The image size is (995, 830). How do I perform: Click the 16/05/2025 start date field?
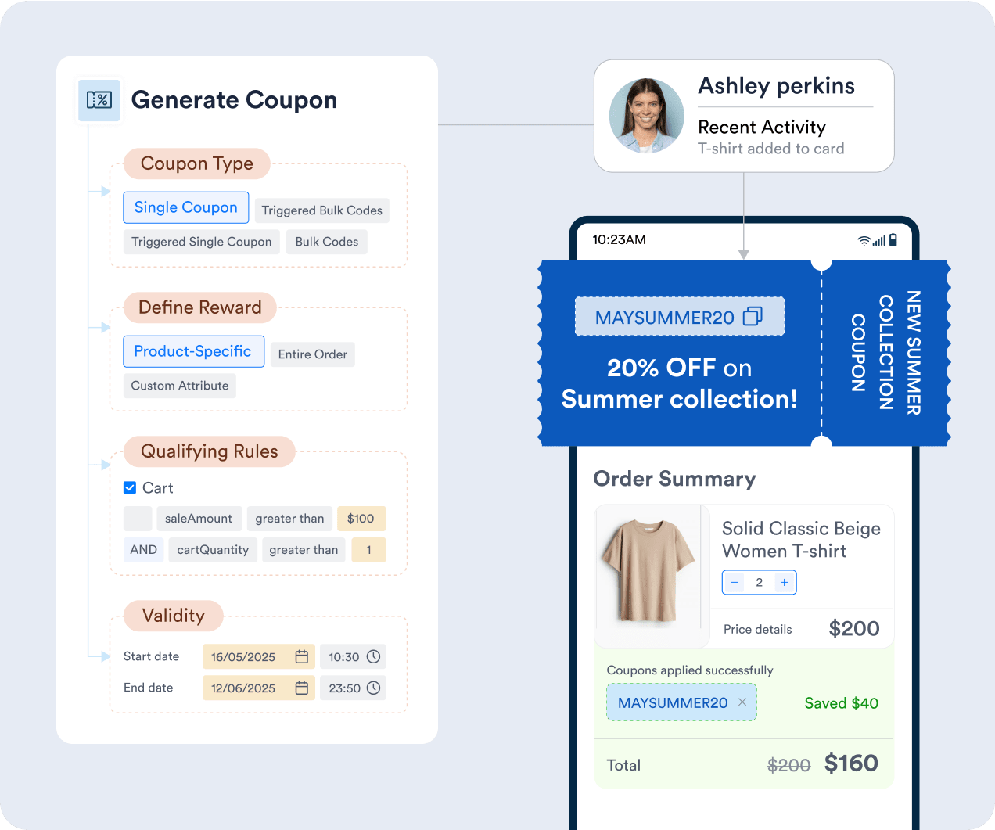click(x=258, y=656)
